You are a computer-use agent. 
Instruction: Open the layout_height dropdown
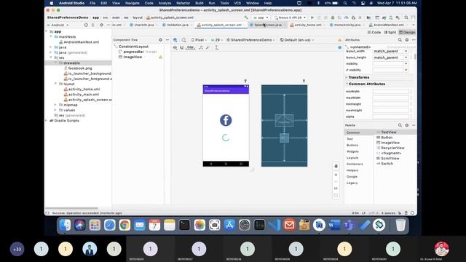coord(406,57)
